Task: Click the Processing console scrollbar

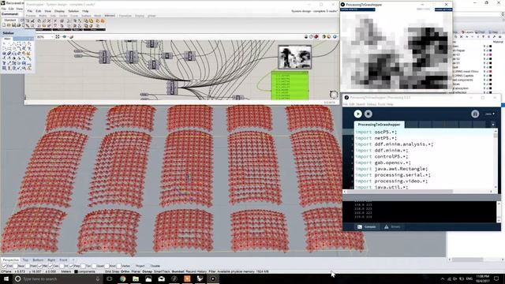Action: point(499,211)
